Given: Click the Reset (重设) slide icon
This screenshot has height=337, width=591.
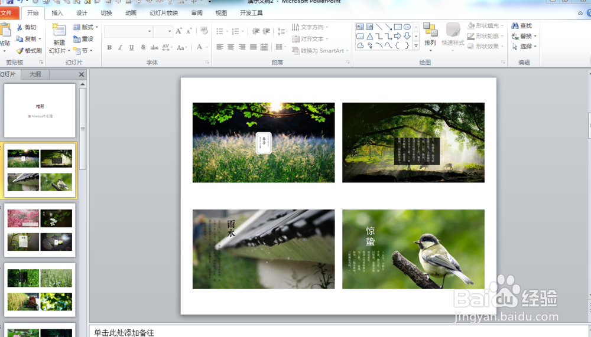Looking at the screenshot, I should [77, 39].
